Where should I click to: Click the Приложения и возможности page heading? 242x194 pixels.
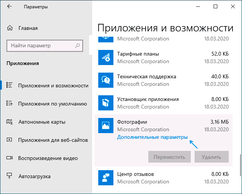click(x=165, y=28)
